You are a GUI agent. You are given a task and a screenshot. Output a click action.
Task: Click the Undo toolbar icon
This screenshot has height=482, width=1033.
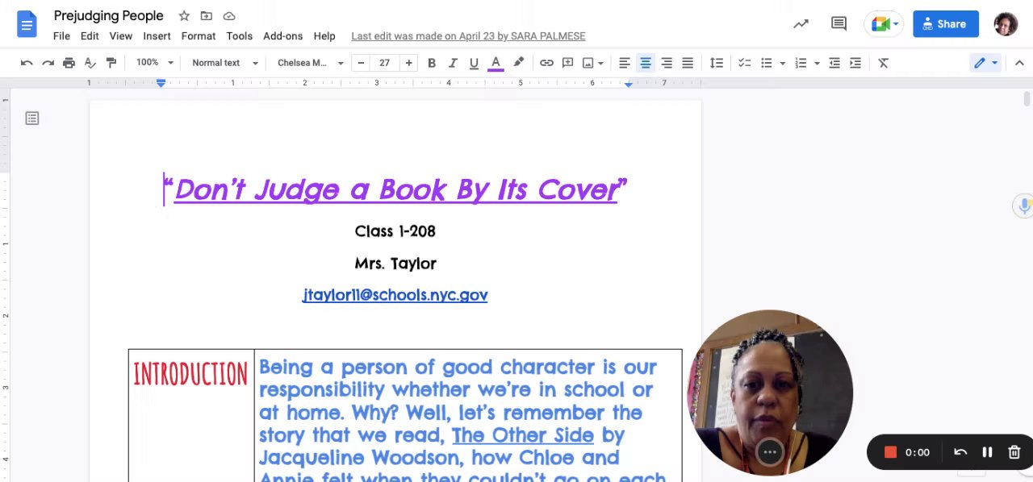[x=27, y=63]
